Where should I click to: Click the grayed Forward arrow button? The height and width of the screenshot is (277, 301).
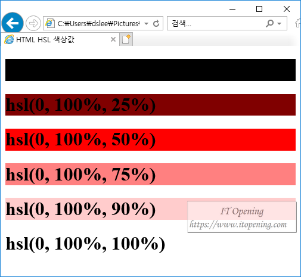click(x=33, y=23)
